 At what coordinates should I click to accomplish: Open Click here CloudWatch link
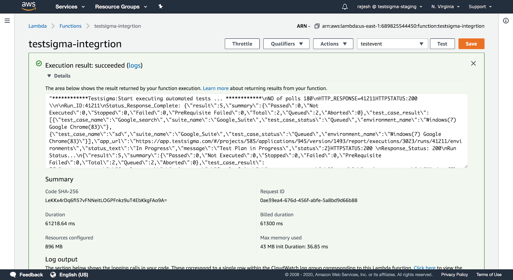425,268
